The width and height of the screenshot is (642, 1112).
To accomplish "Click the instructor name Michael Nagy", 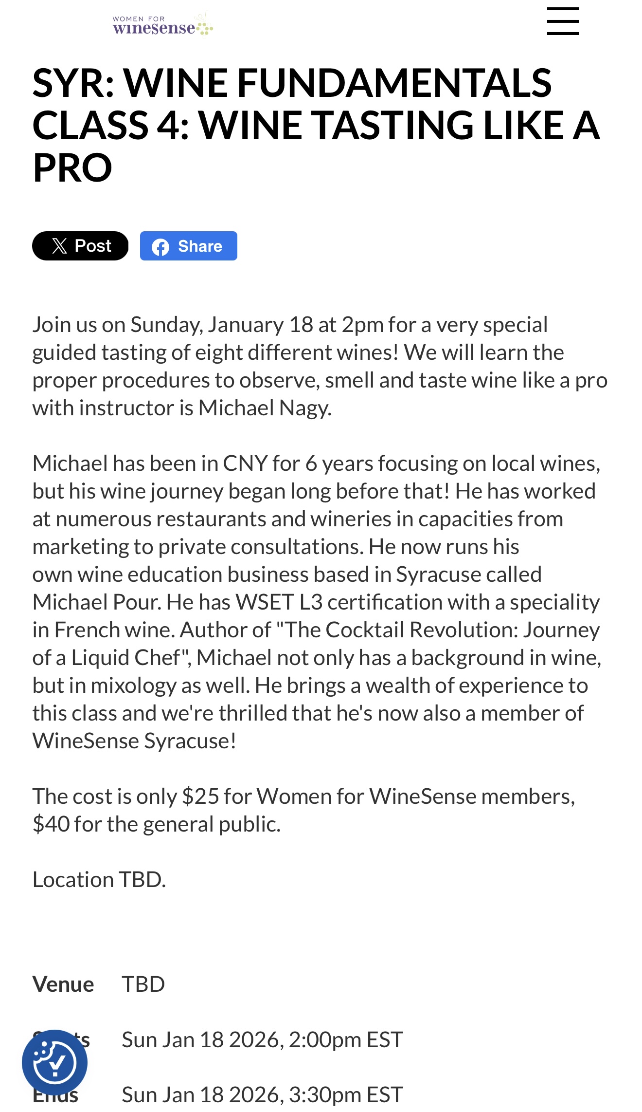I will click(265, 408).
